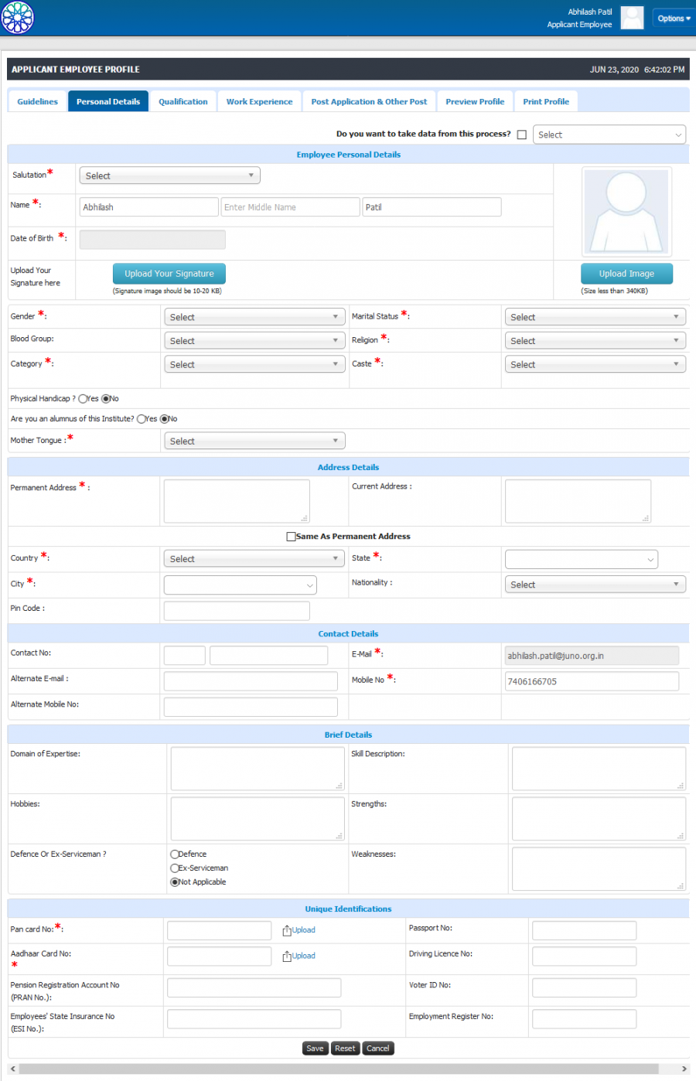
Task: Click the Upload Your Signature button
Action: (x=169, y=274)
